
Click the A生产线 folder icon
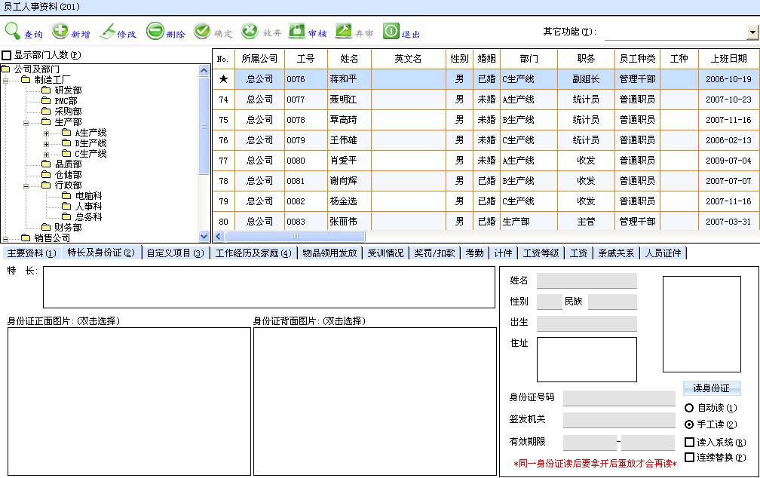coord(66,133)
